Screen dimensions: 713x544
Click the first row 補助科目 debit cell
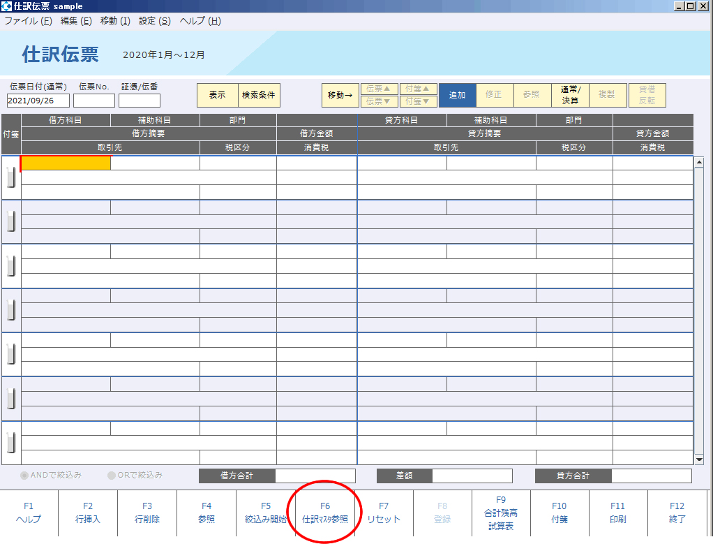pos(155,163)
